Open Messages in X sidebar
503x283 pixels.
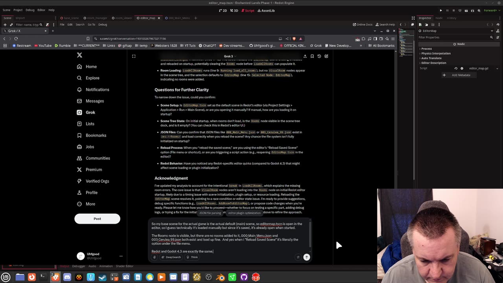[90, 101]
